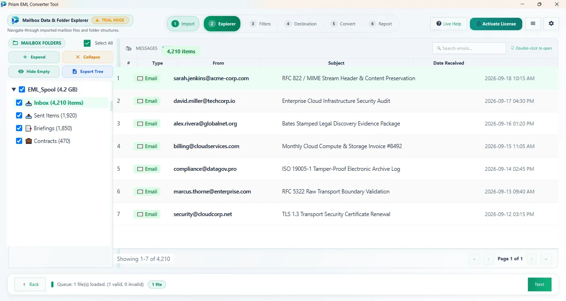
Task: Select 'Enterprise Cloud Infrastructure Security Audit' subject
Action: click(x=336, y=101)
